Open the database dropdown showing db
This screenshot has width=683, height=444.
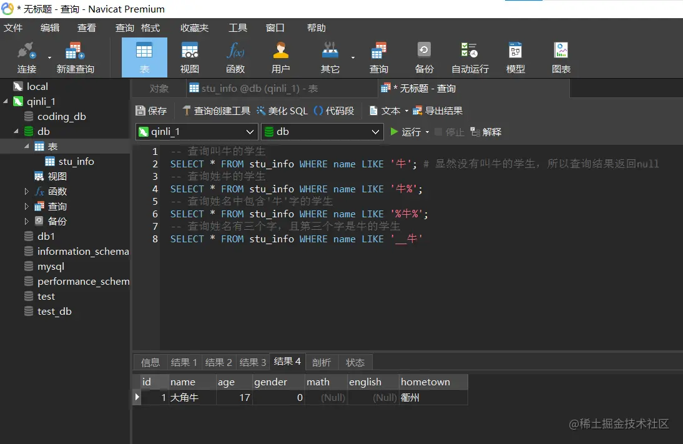click(x=322, y=132)
